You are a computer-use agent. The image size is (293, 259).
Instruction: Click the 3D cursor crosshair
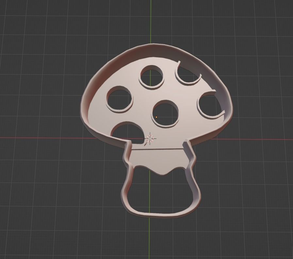[x=150, y=138]
